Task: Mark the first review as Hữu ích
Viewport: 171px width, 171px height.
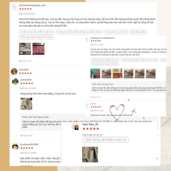Action: click(x=25, y=61)
